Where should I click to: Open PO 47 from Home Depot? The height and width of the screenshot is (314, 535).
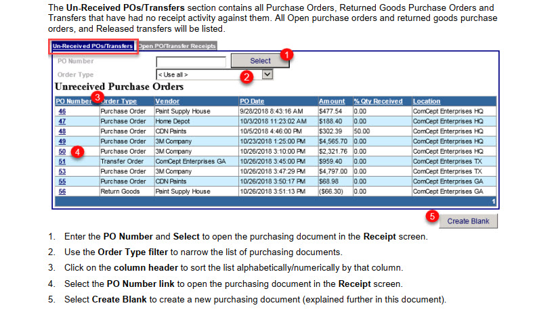pos(62,121)
